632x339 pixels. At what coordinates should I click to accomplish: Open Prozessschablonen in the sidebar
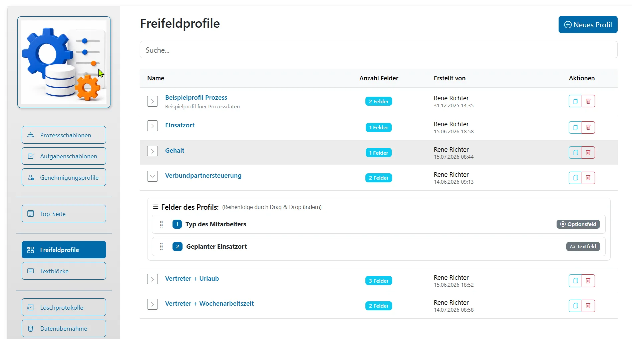(64, 135)
